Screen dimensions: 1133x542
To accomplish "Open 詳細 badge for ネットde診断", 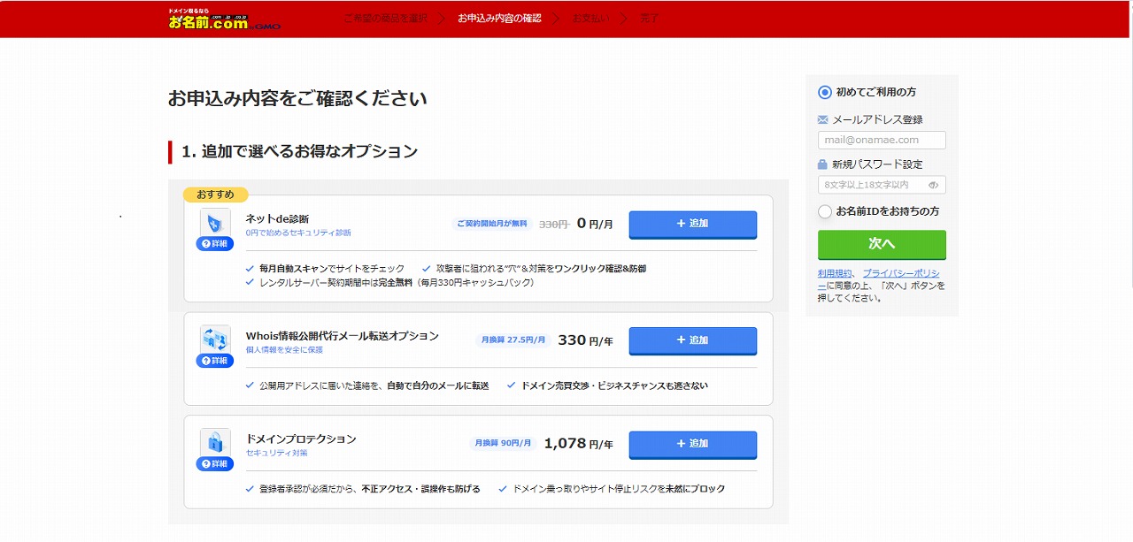I will click(x=215, y=244).
